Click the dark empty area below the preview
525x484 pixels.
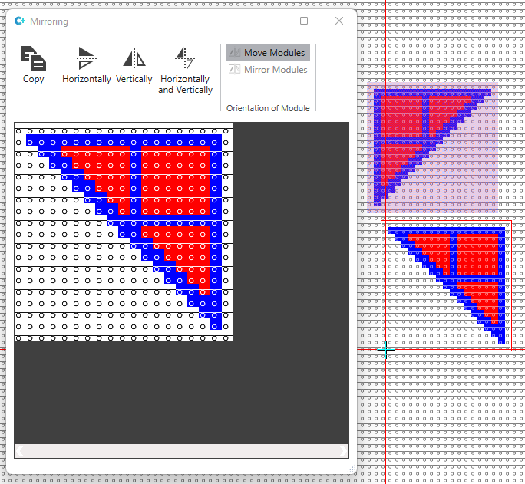tap(181, 391)
